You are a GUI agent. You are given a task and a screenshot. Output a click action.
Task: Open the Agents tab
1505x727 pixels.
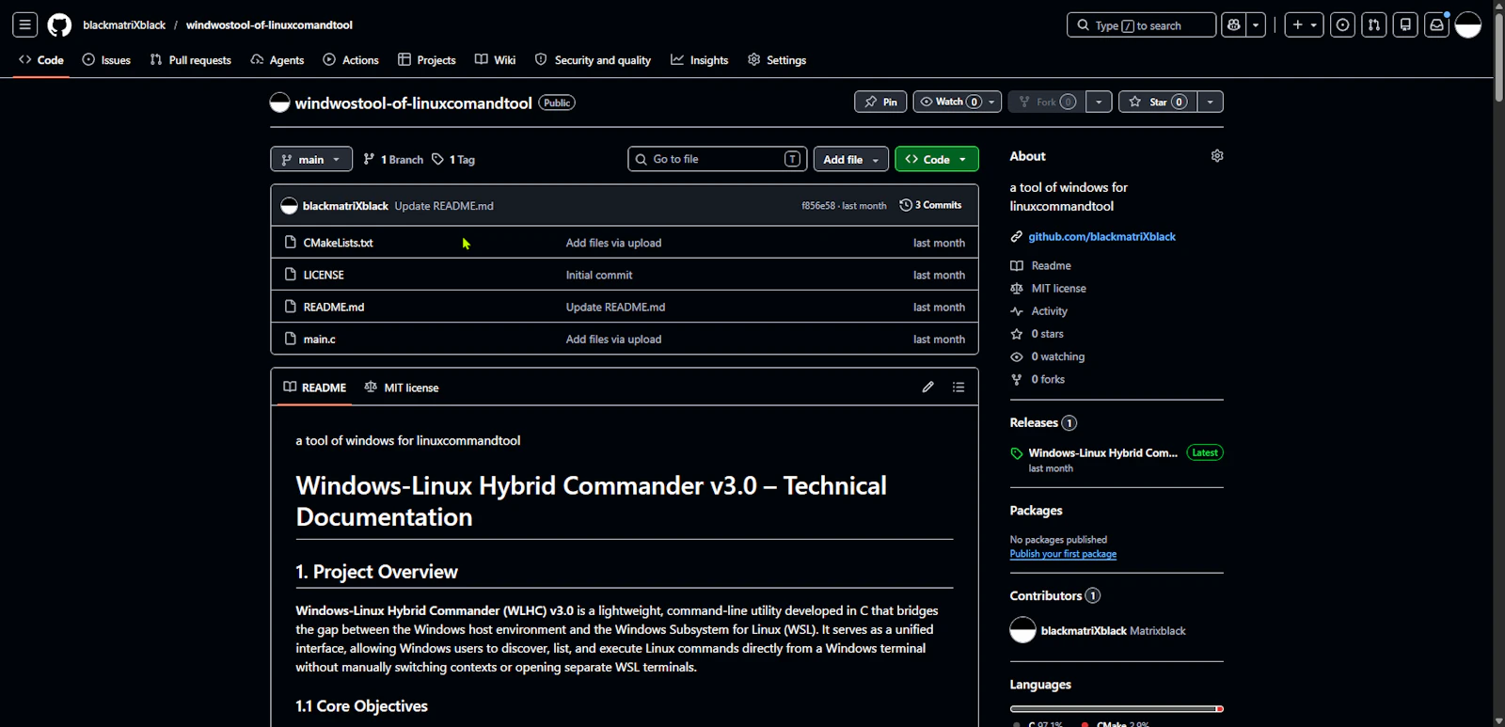click(277, 60)
